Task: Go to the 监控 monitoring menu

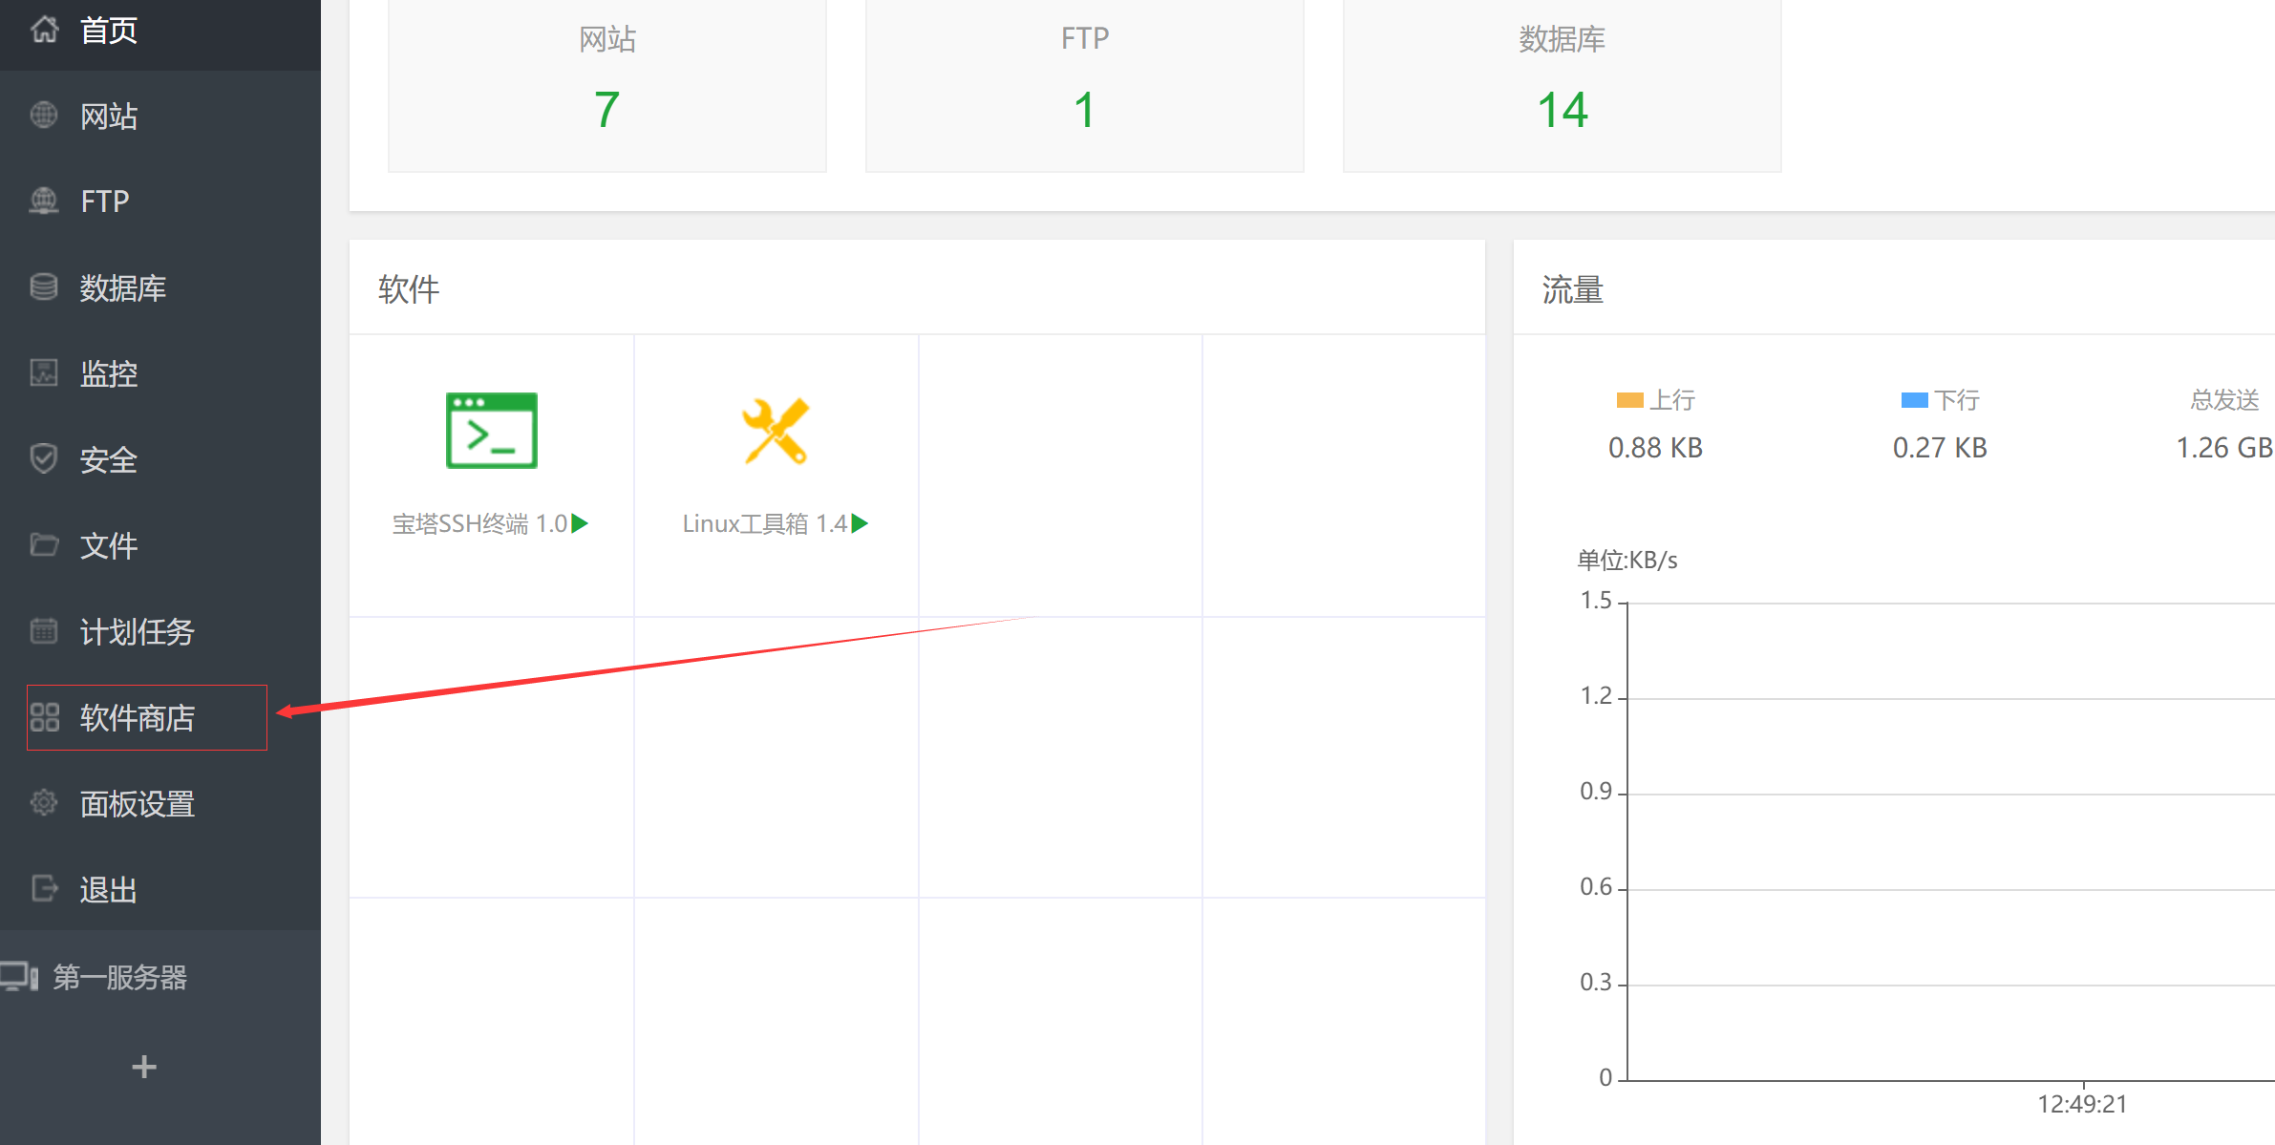Action: tap(160, 373)
